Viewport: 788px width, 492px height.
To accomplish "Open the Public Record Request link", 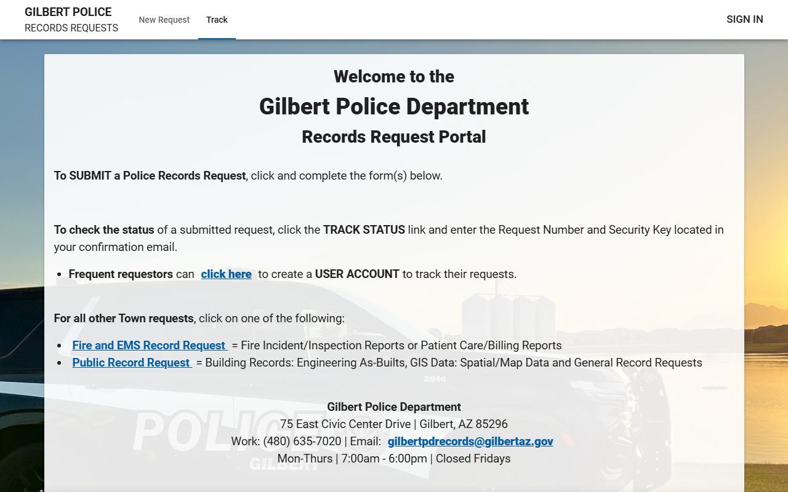I will coord(132,363).
